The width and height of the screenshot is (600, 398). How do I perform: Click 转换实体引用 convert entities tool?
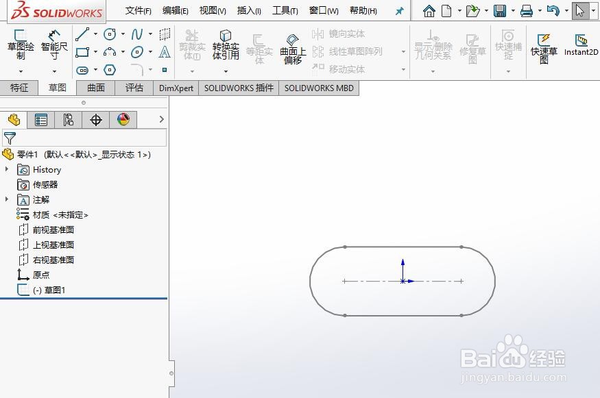point(226,45)
